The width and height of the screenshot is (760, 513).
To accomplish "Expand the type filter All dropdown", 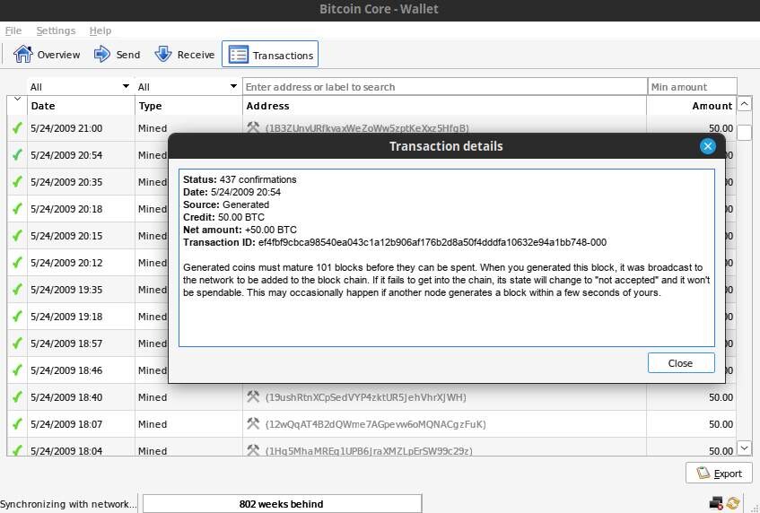I will (188, 87).
